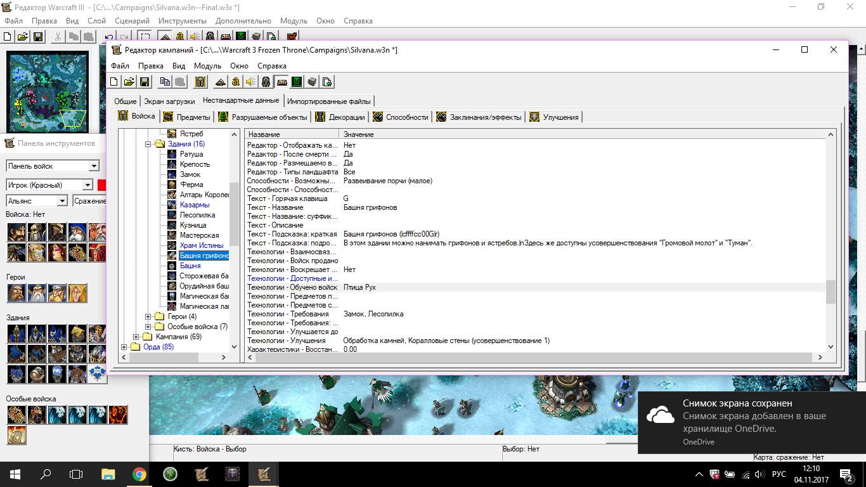Select the Предметы object tab

tap(187, 117)
